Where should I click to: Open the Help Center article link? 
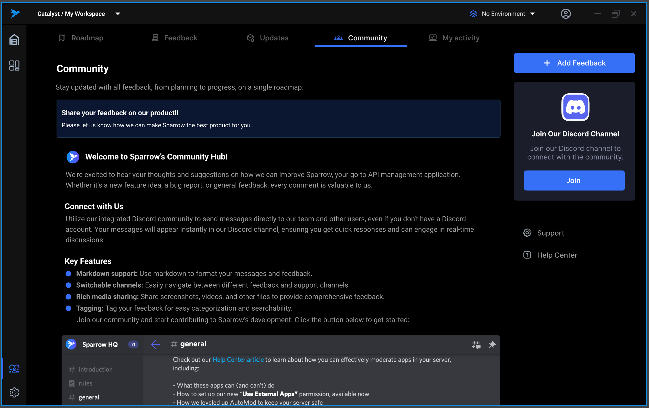click(x=238, y=359)
